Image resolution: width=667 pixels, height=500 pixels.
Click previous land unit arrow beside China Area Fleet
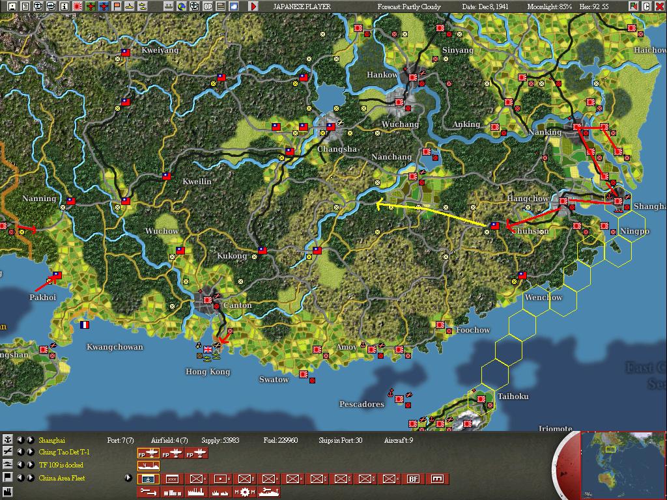pos(20,477)
